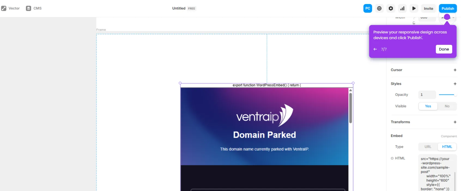Open the CMS database icon
461x191 pixels.
28,8
